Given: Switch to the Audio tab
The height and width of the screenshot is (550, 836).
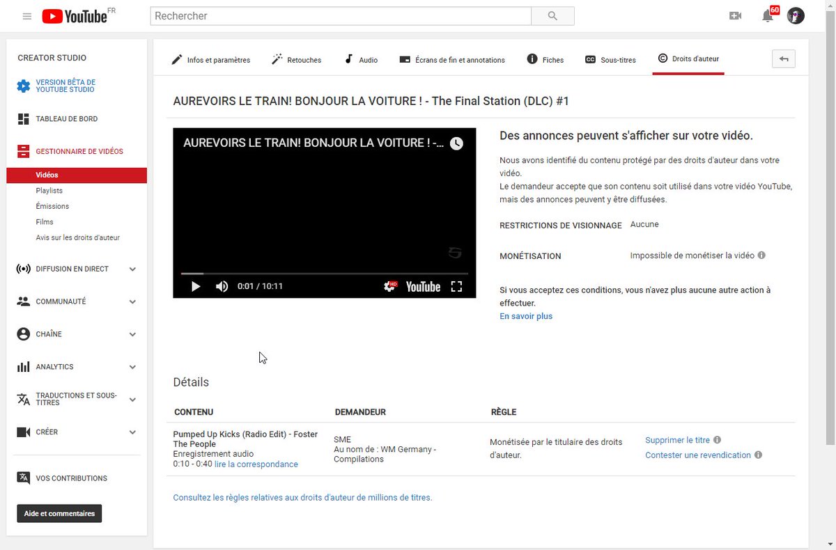Looking at the screenshot, I should 361,60.
